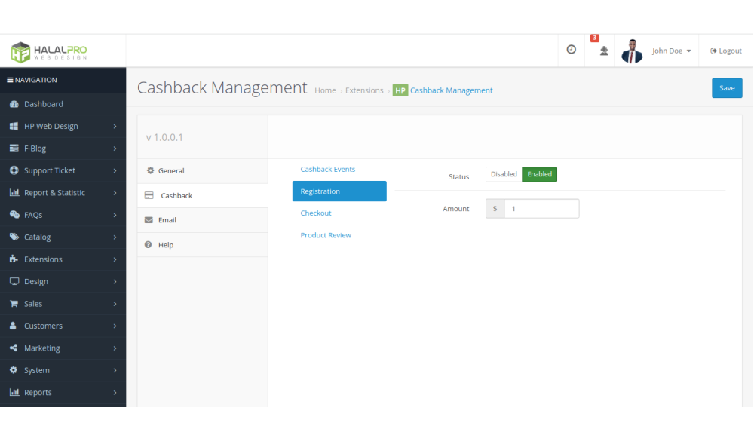This screenshot has width=754, height=441.
Task: Set Status to Enabled
Action: [539, 174]
